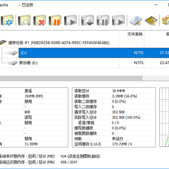Click the 858 / 2047 memory value
The width and height of the screenshot is (169, 169).
tap(69, 162)
